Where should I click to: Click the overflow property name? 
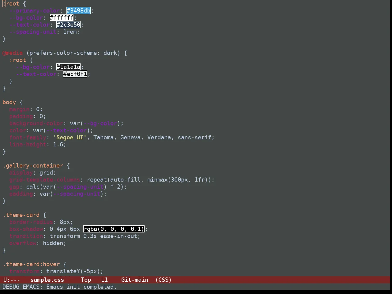pos(23,243)
